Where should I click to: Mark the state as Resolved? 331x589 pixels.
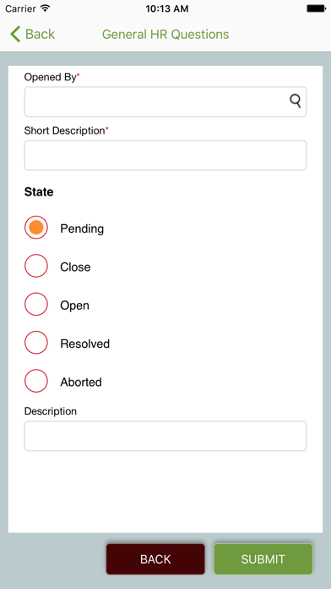(x=36, y=342)
